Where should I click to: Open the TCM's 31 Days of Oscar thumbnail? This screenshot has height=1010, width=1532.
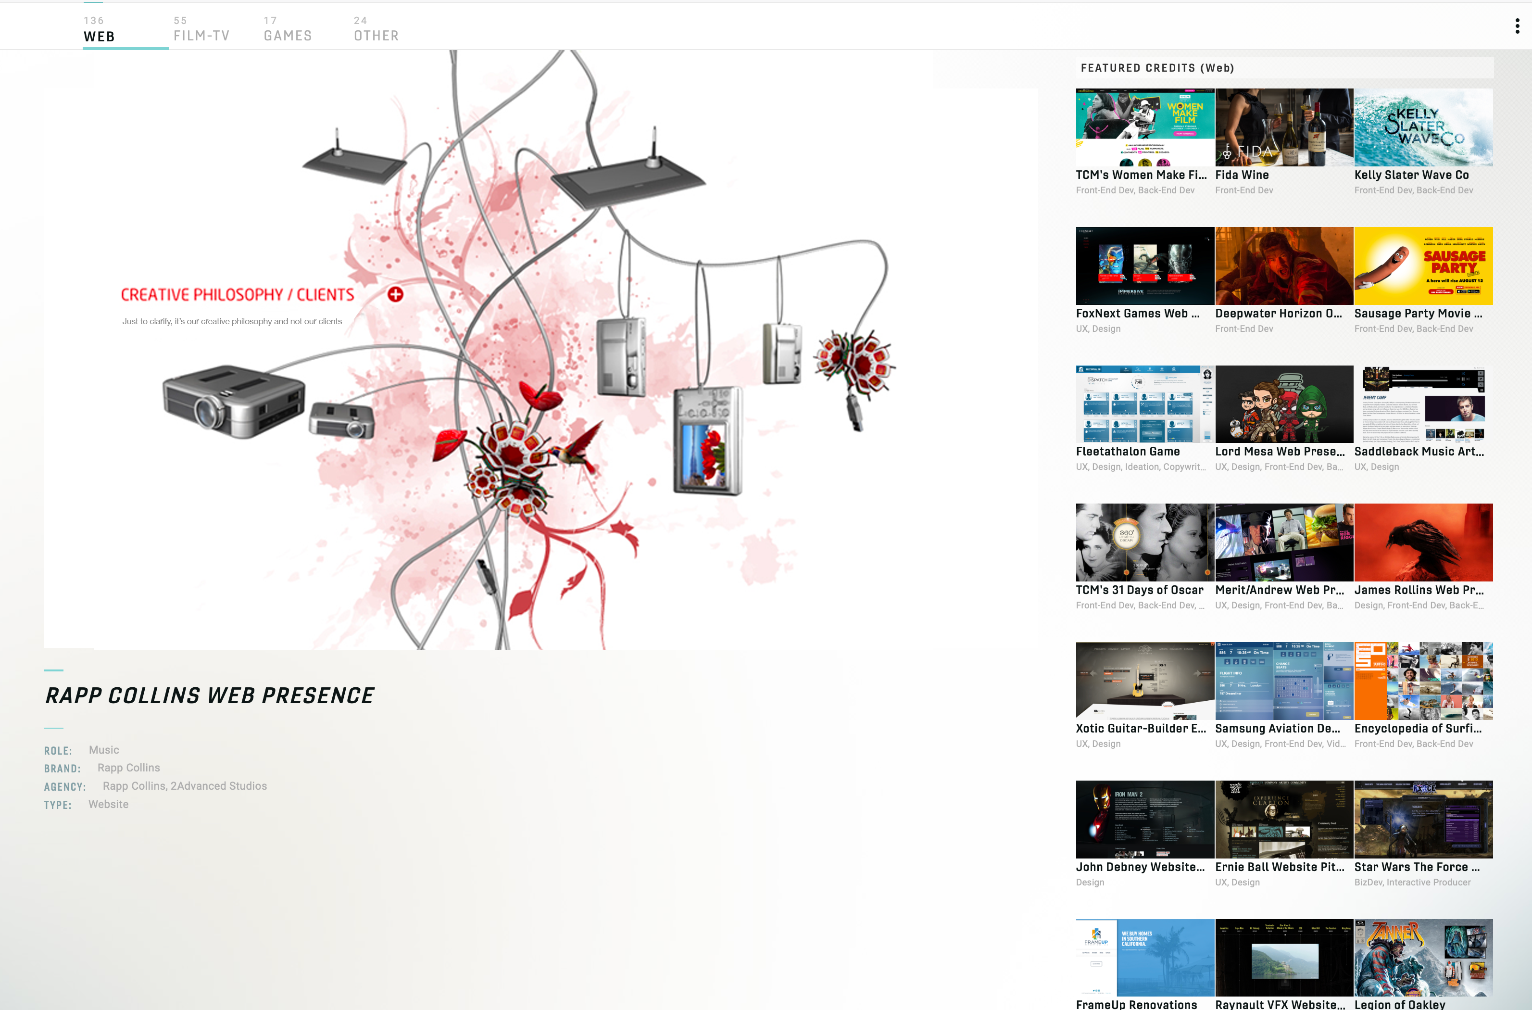tap(1144, 543)
